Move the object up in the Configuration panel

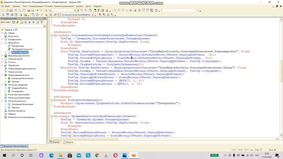(30, 22)
